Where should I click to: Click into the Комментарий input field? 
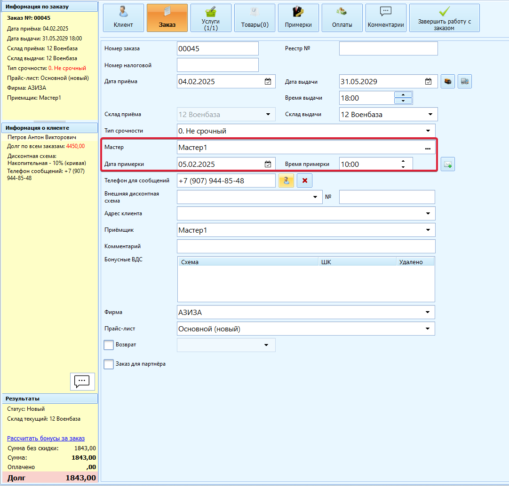click(x=306, y=246)
